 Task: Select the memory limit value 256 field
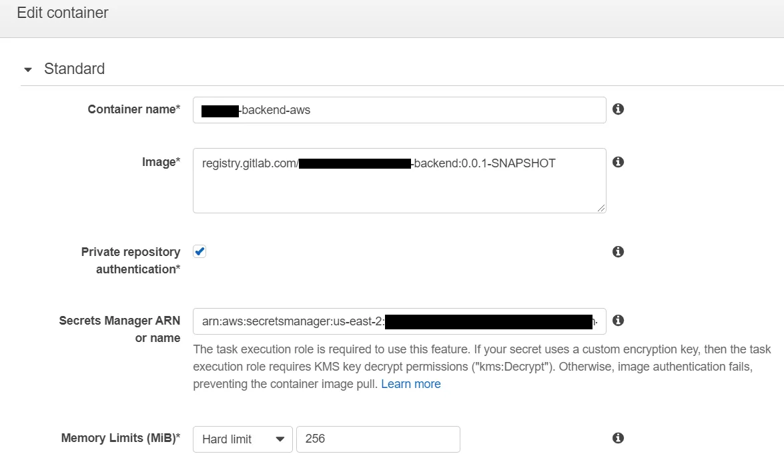pos(378,439)
